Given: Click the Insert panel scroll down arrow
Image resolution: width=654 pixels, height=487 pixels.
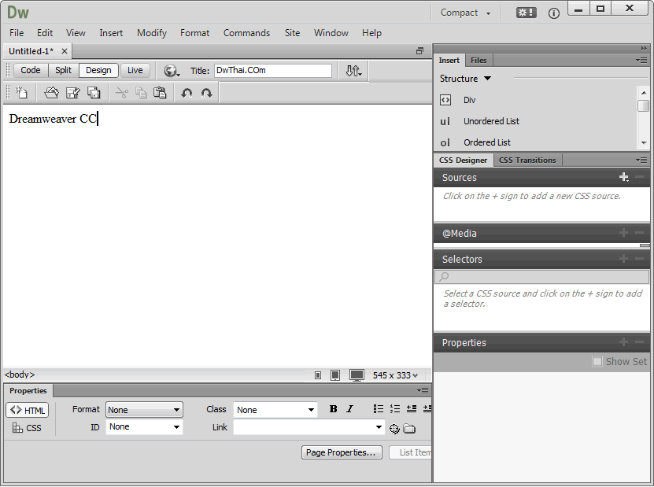Looking at the screenshot, I should tap(644, 143).
